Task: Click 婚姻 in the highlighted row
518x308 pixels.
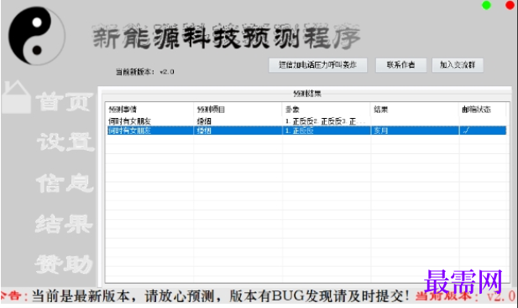Action: [x=204, y=131]
